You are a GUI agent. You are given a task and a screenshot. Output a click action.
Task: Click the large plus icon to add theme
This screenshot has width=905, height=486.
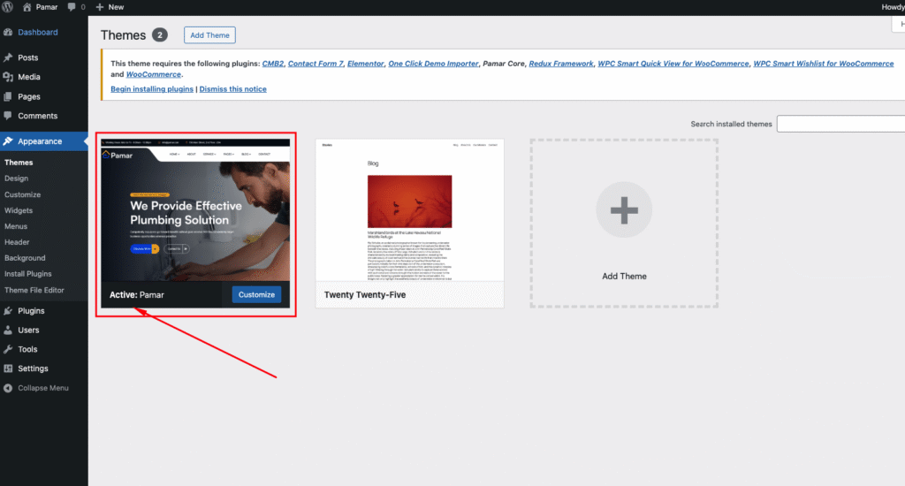point(624,209)
